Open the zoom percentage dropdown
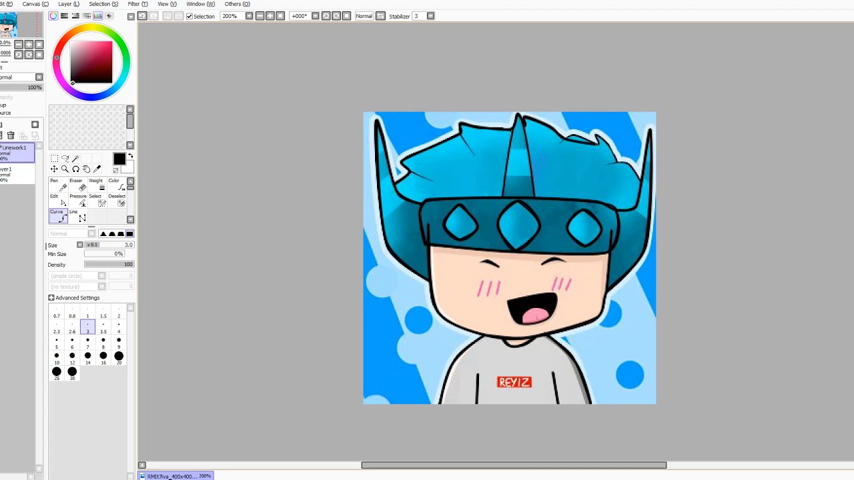This screenshot has height=480, width=854. [x=249, y=16]
